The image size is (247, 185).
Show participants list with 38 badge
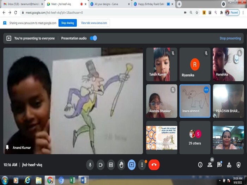click(210, 165)
